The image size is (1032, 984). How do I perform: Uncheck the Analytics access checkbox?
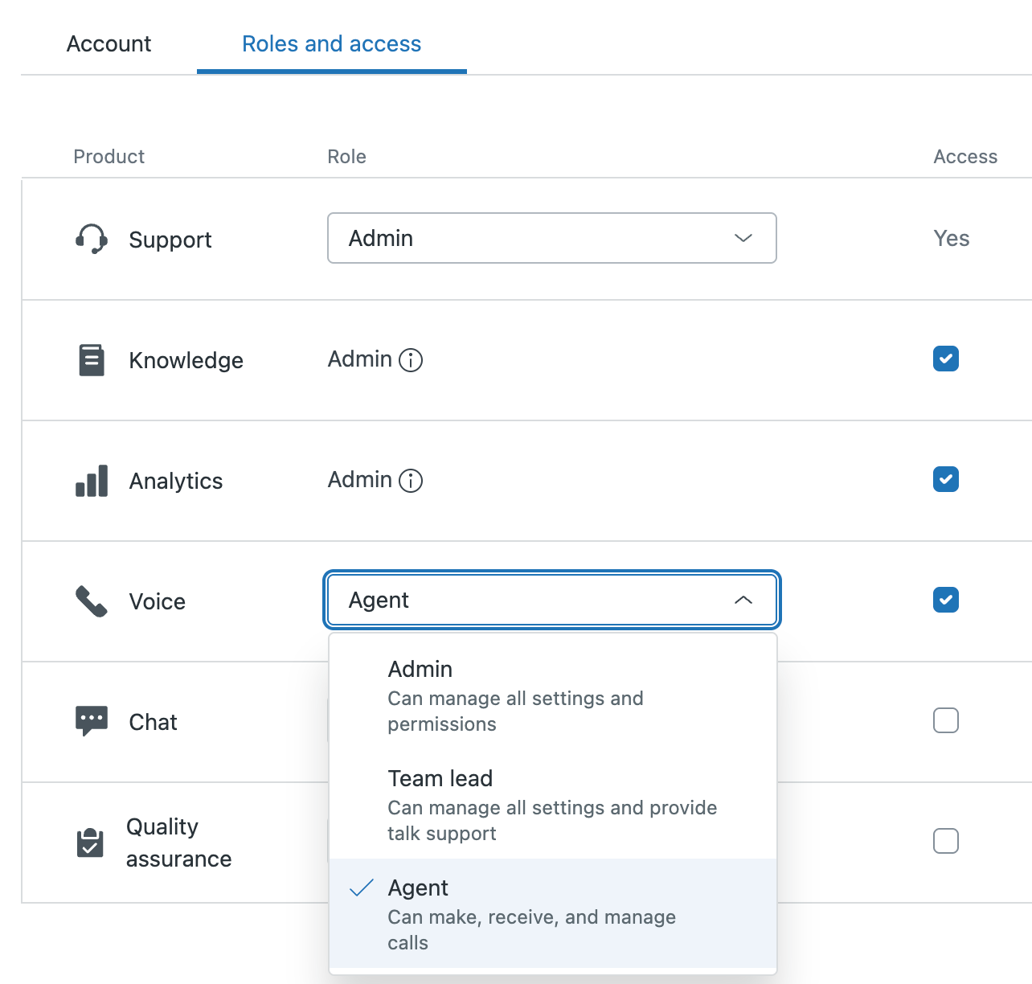(x=946, y=479)
